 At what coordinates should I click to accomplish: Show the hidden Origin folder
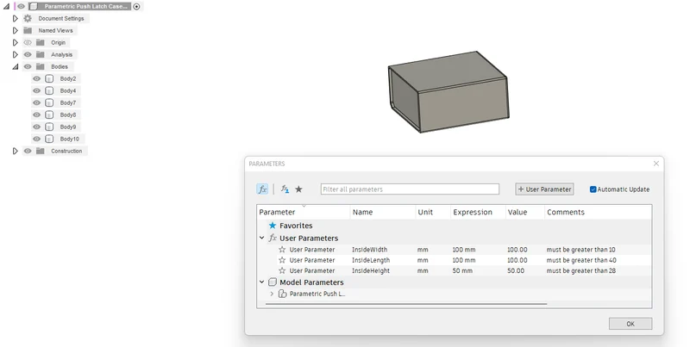click(x=28, y=42)
